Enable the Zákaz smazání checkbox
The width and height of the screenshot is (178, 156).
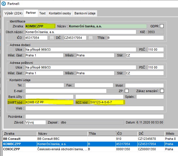click(x=162, y=91)
